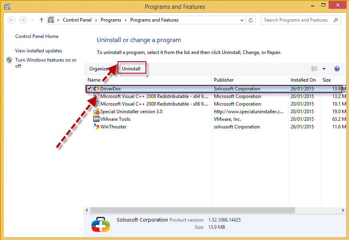Image resolution: width=349 pixels, height=240 pixels.
Task: Click the 63.2 size value
Action: click(x=339, y=119)
